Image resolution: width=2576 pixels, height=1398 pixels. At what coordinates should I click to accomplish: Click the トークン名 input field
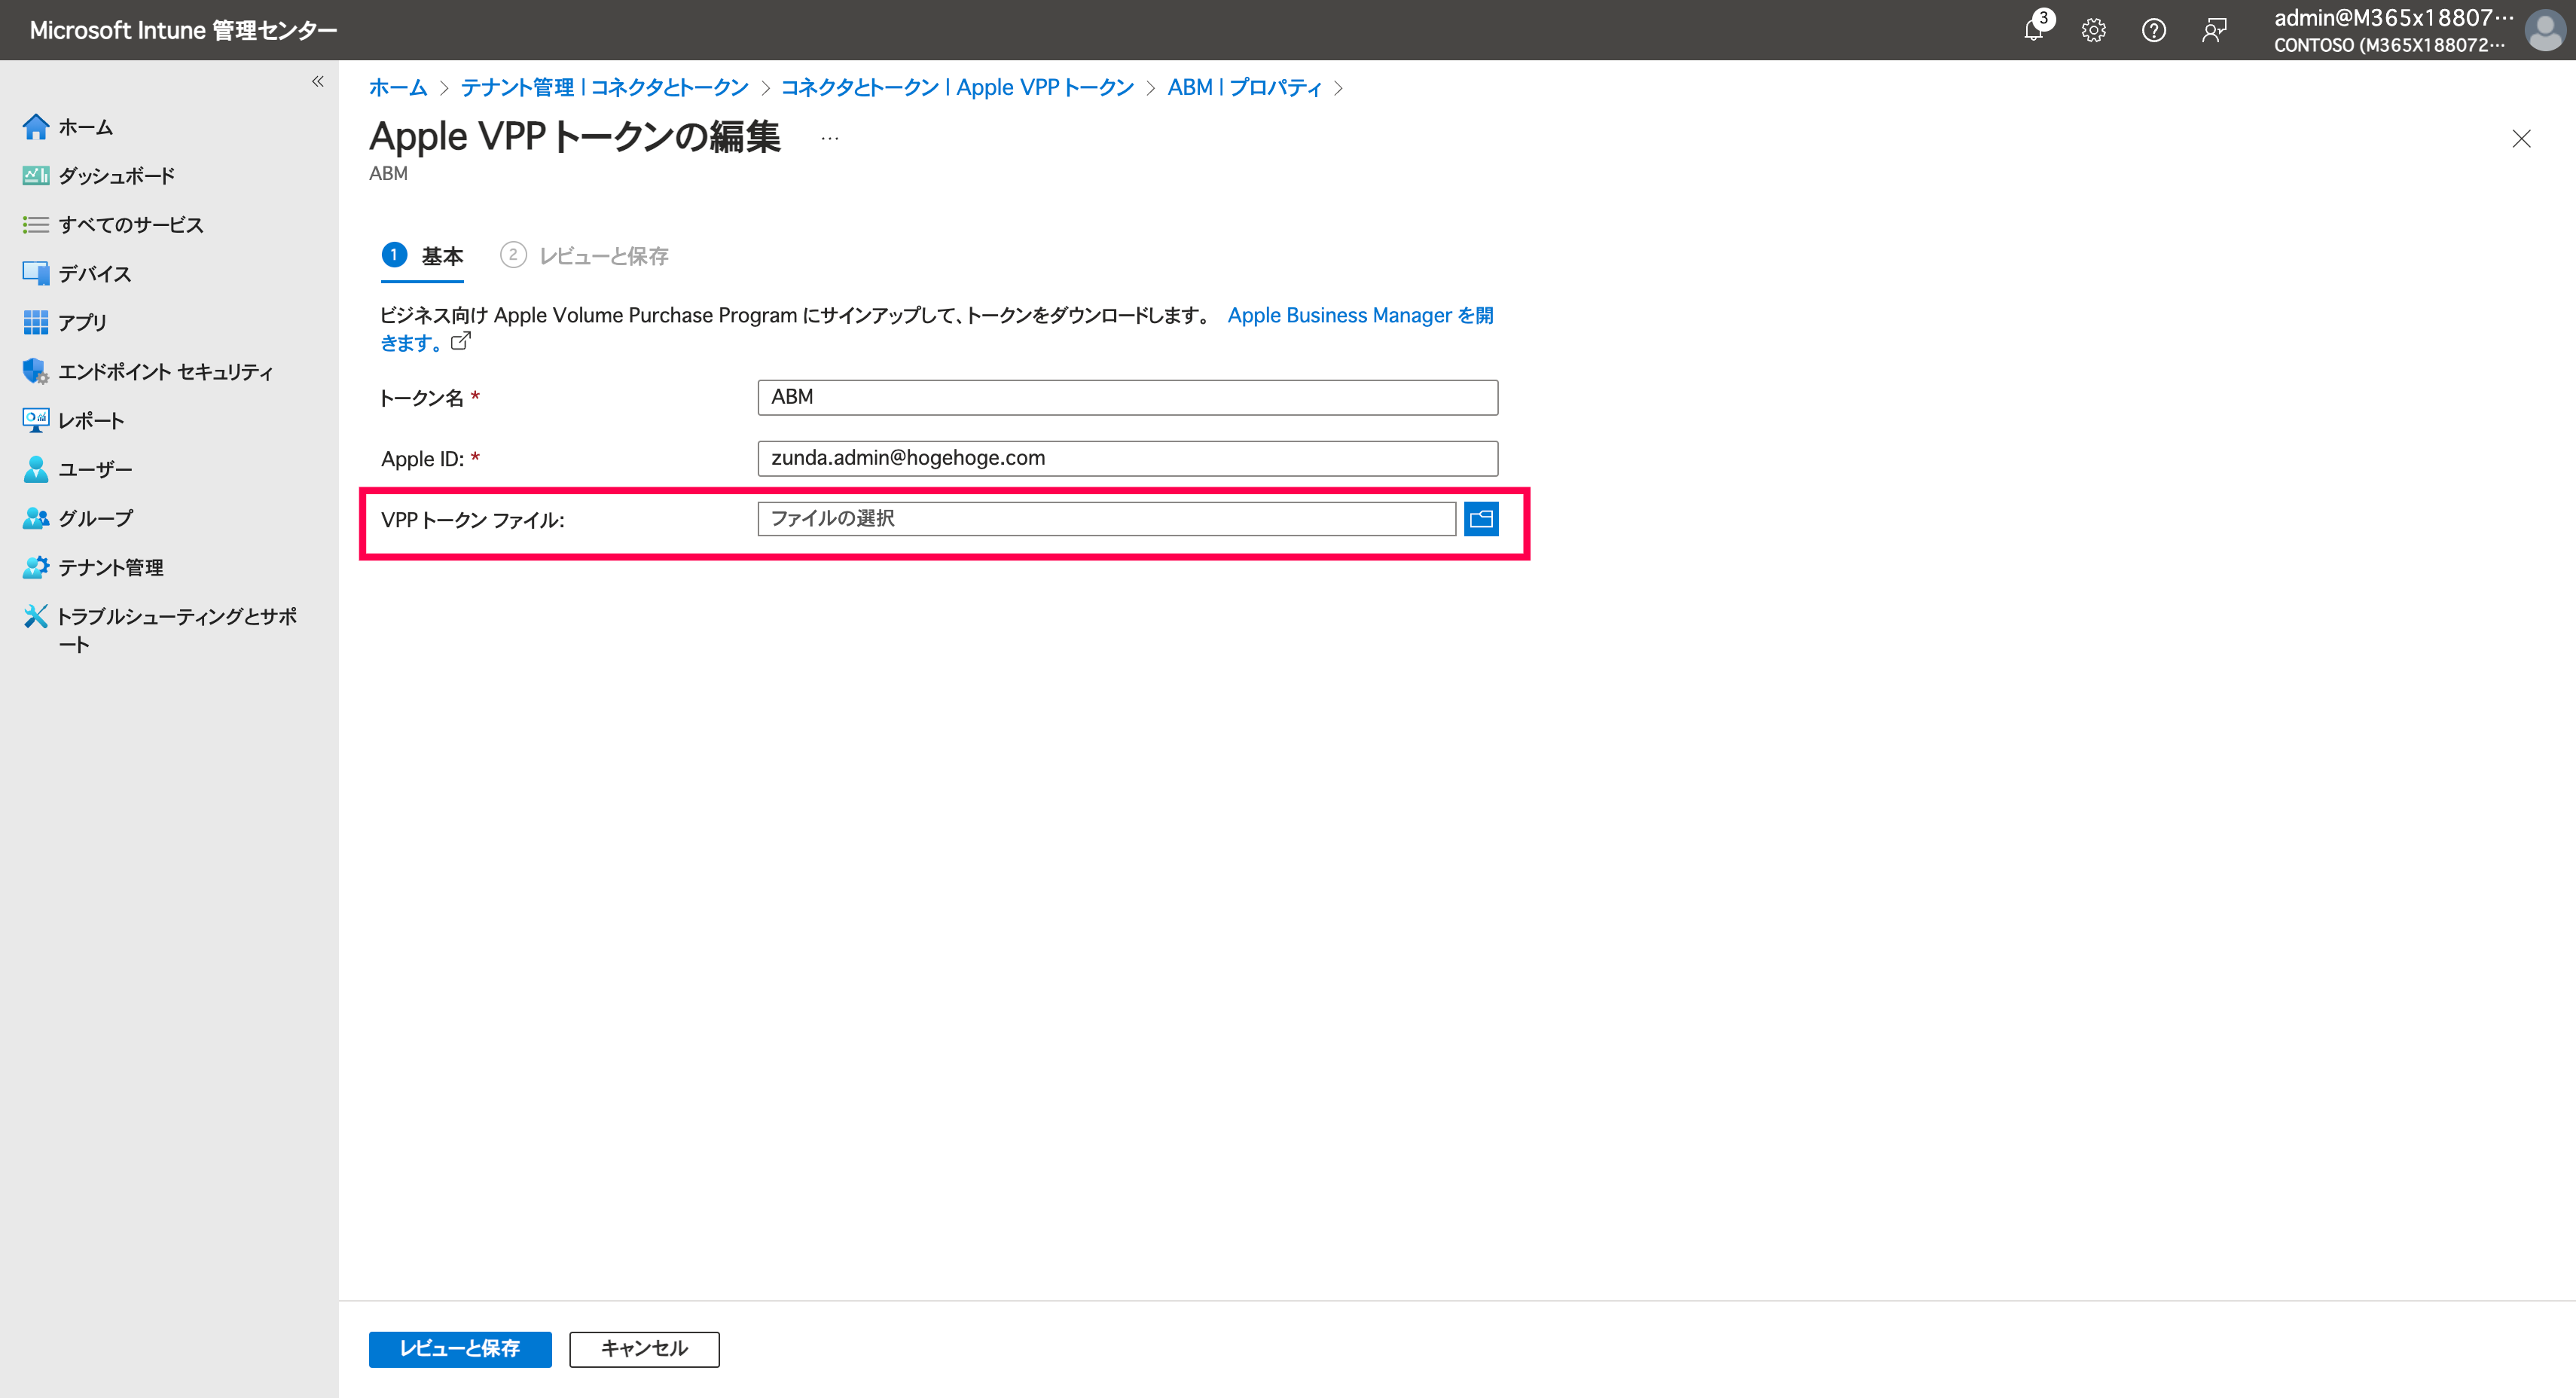(1127, 397)
